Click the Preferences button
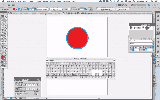Screen dimensions: 160x100 (122, 9)
